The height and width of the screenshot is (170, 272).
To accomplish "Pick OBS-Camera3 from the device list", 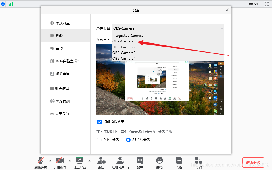I will click(168, 53).
